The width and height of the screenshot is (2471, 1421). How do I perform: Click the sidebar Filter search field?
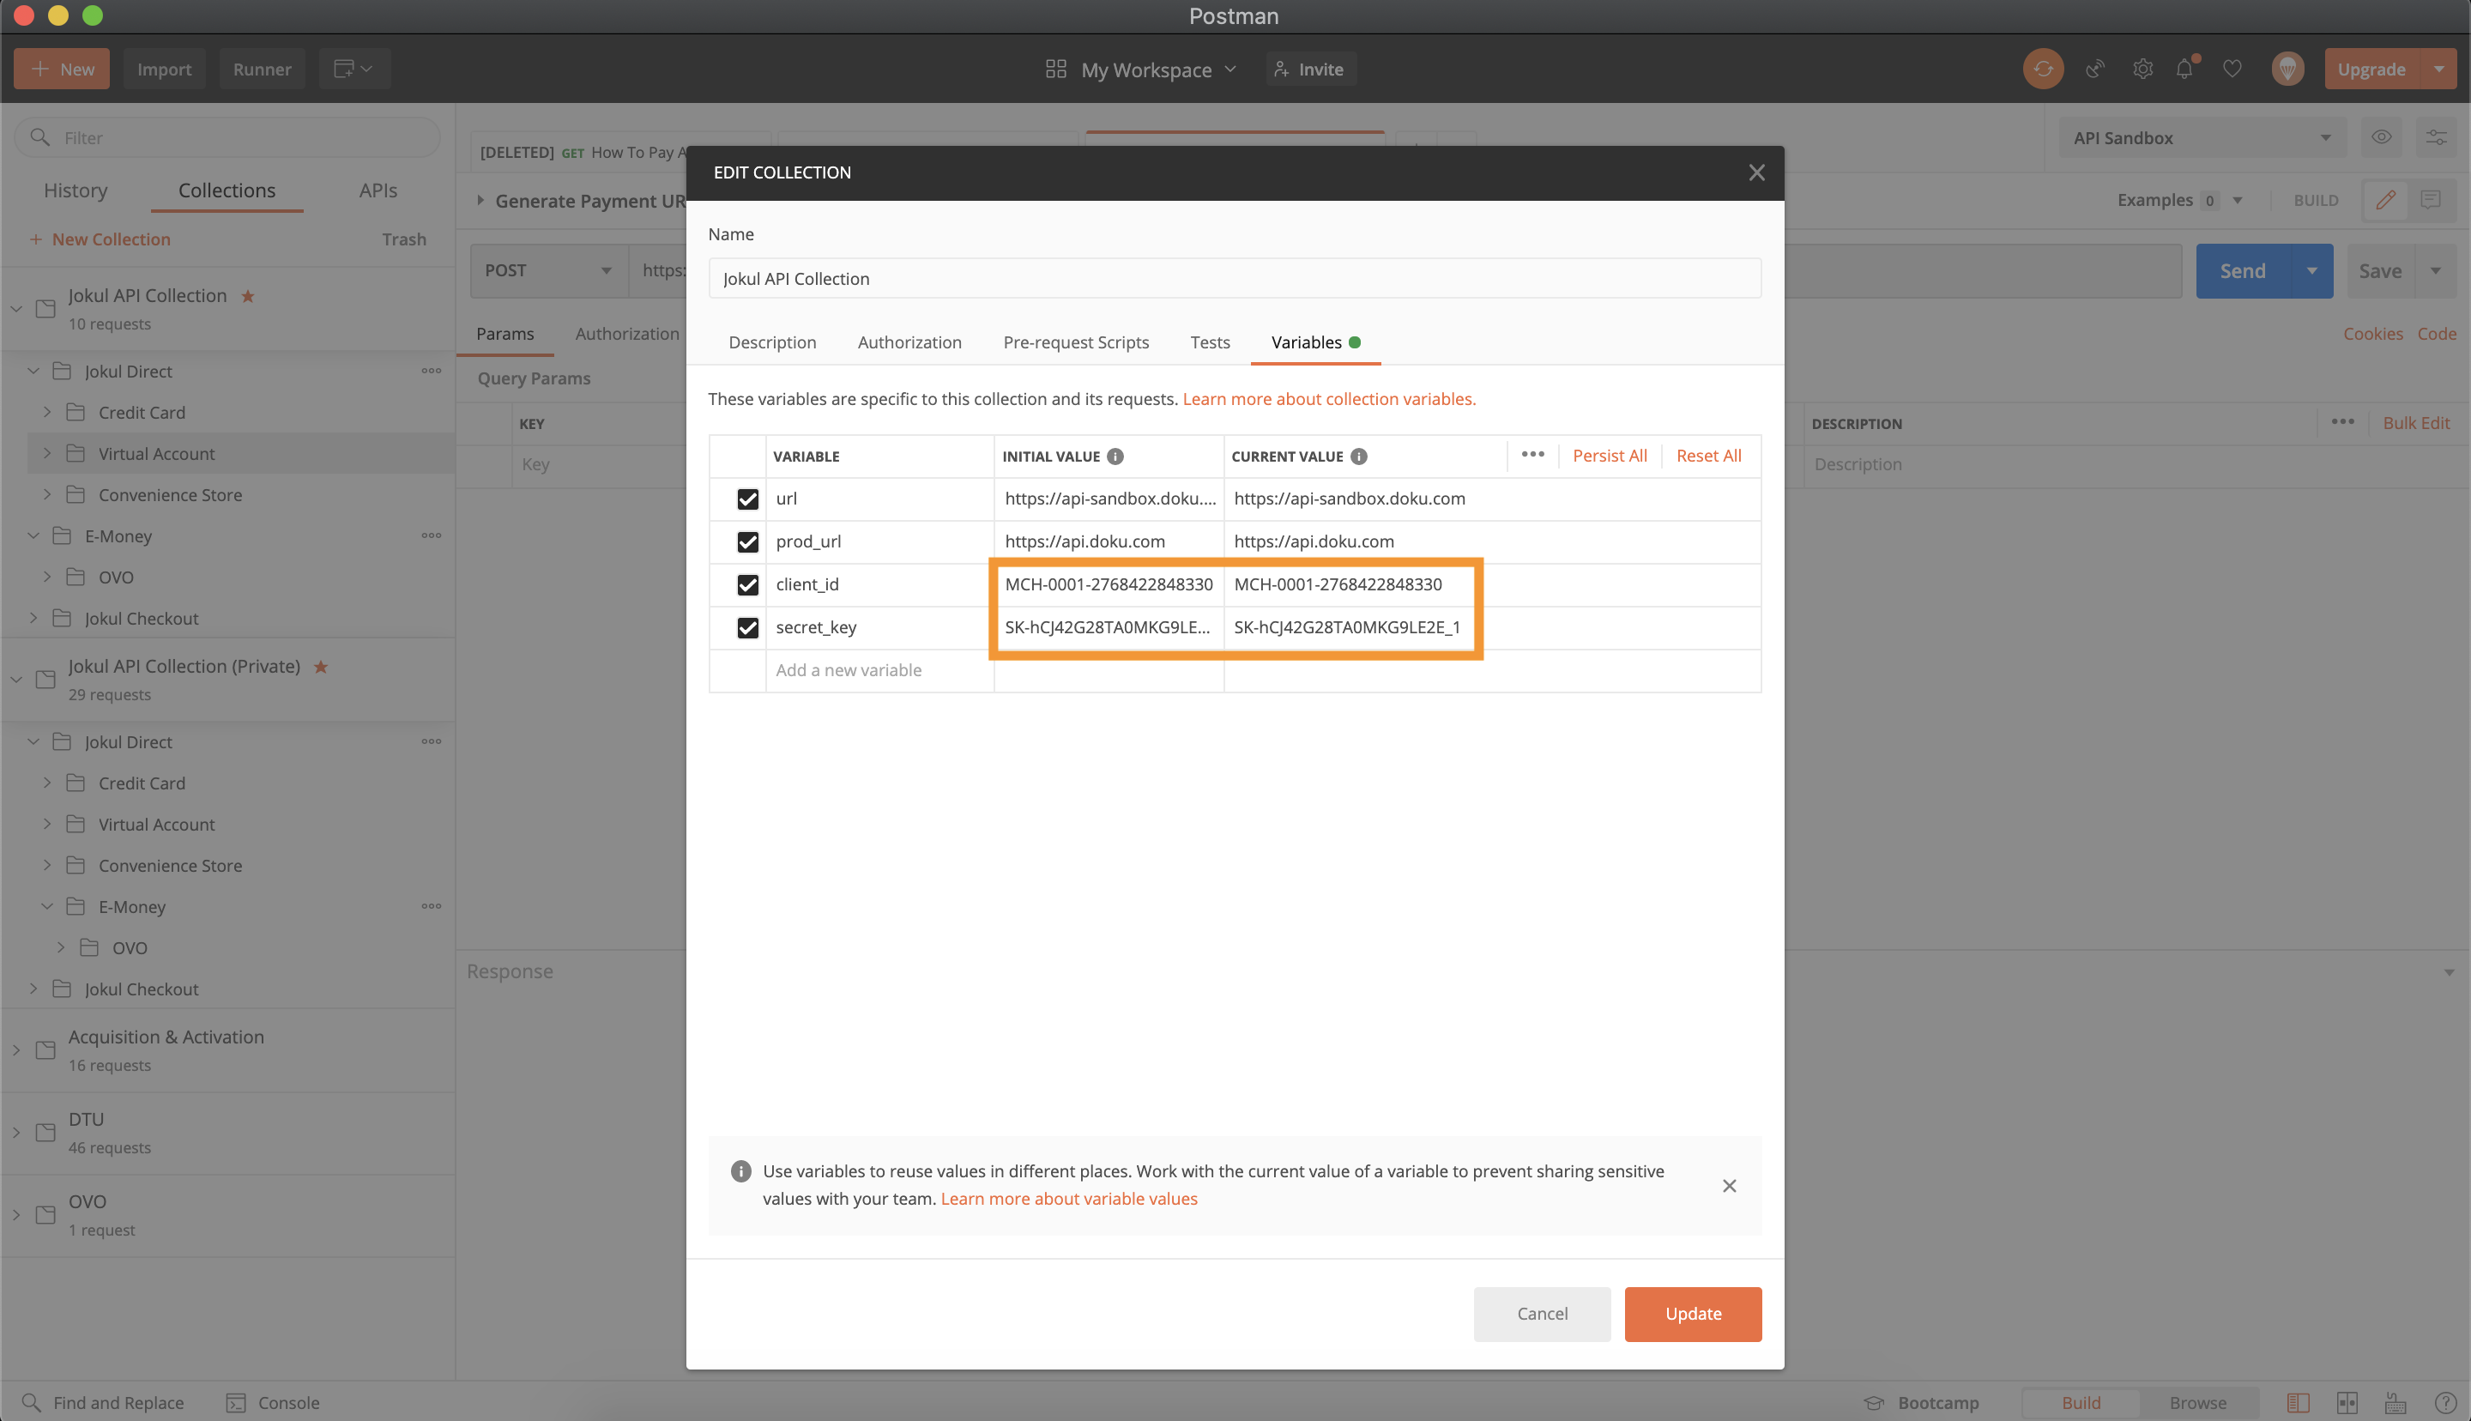(x=227, y=137)
